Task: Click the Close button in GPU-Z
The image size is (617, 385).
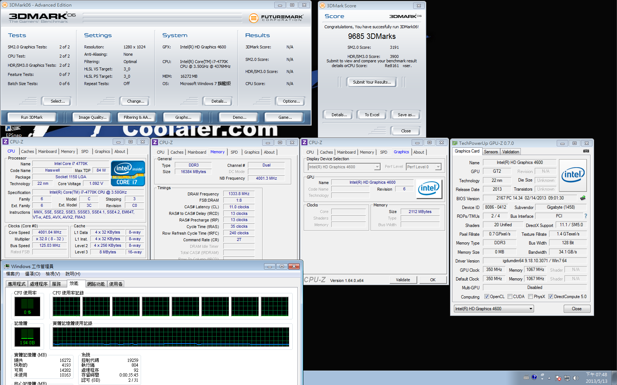Action: click(x=577, y=309)
